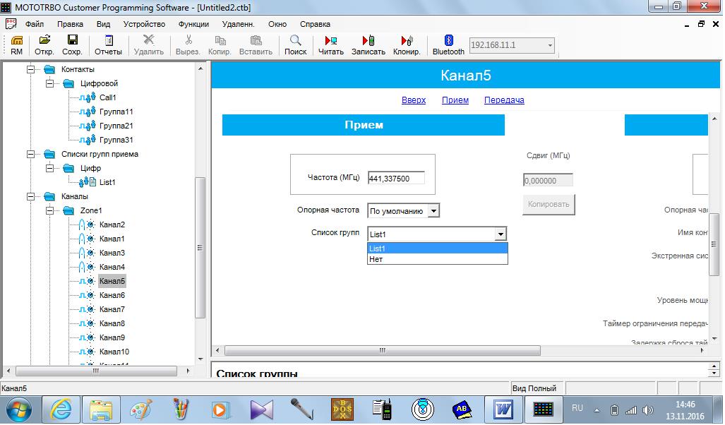This screenshot has height=425, width=725.
Task: Open the RM toolbar icon
Action: [17, 45]
